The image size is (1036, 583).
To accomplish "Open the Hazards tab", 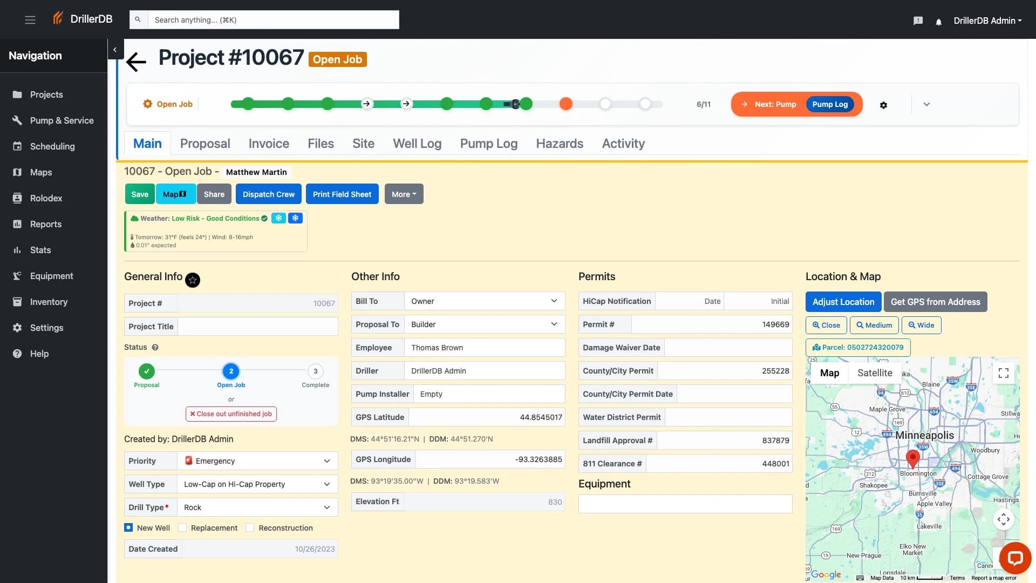I will click(560, 144).
